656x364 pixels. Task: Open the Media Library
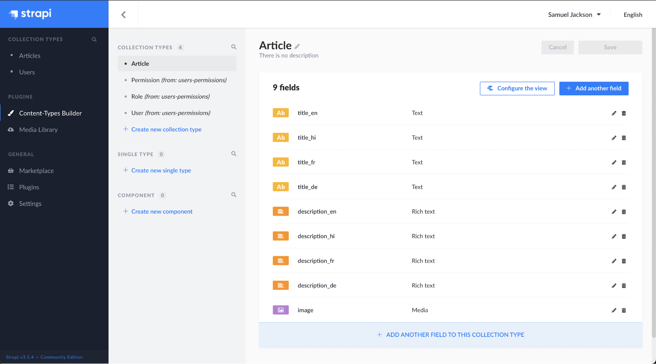point(38,129)
